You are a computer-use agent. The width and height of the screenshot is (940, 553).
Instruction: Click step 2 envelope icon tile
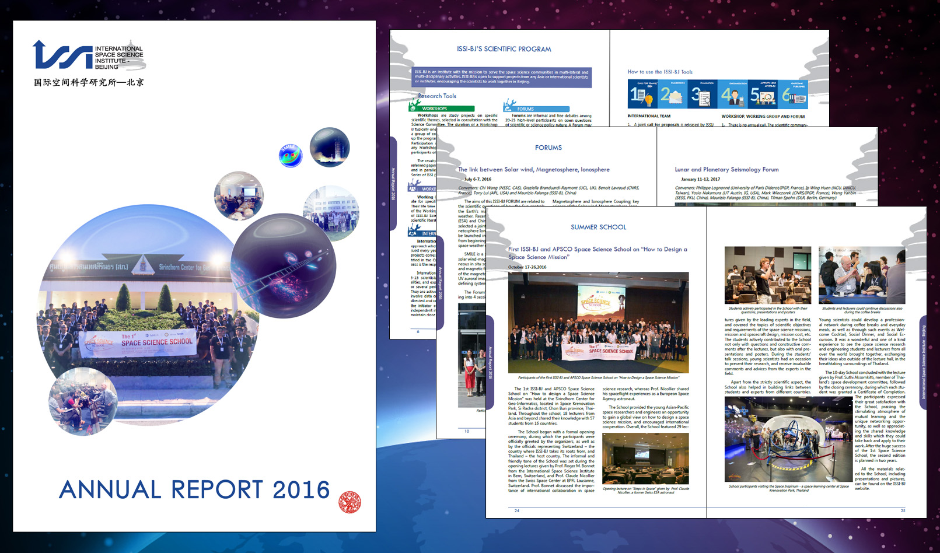[672, 94]
